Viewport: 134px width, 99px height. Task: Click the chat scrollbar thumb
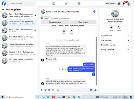pyautogui.click(x=97, y=61)
